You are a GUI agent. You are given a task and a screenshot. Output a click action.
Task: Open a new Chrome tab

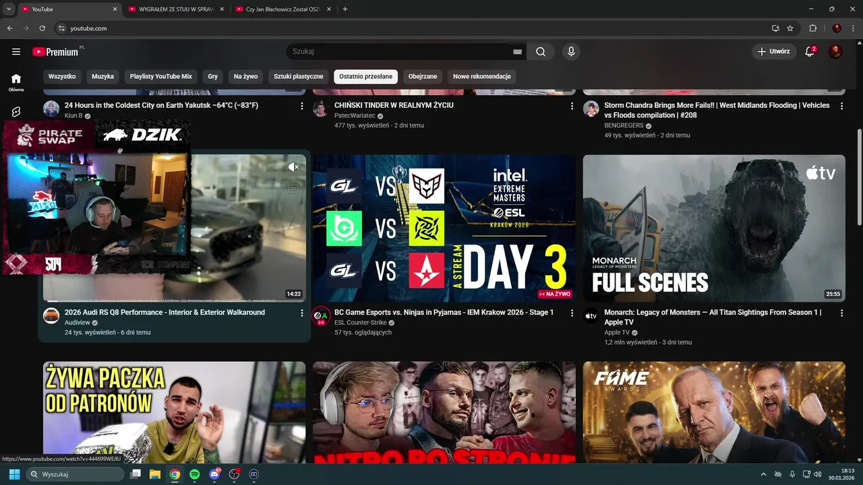(x=345, y=9)
